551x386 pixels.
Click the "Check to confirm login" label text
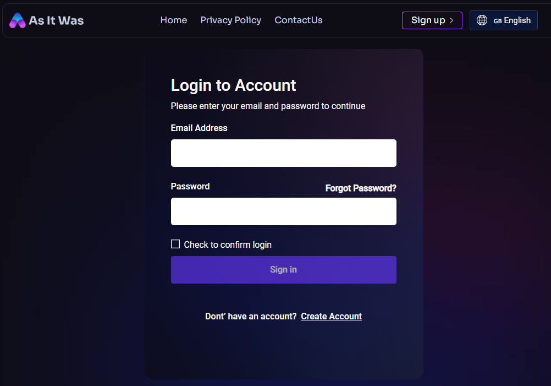point(228,244)
